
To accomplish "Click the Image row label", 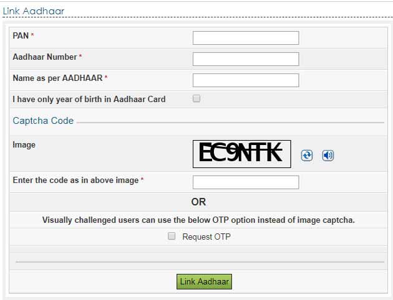I will point(24,145).
